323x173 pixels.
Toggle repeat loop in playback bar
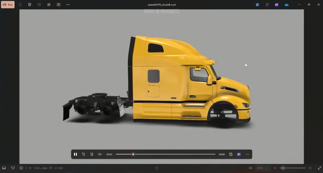click(x=231, y=154)
